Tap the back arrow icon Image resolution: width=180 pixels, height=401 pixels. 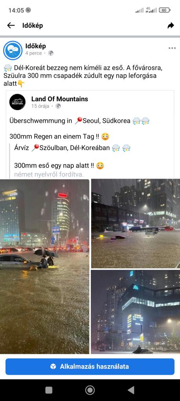click(x=11, y=26)
